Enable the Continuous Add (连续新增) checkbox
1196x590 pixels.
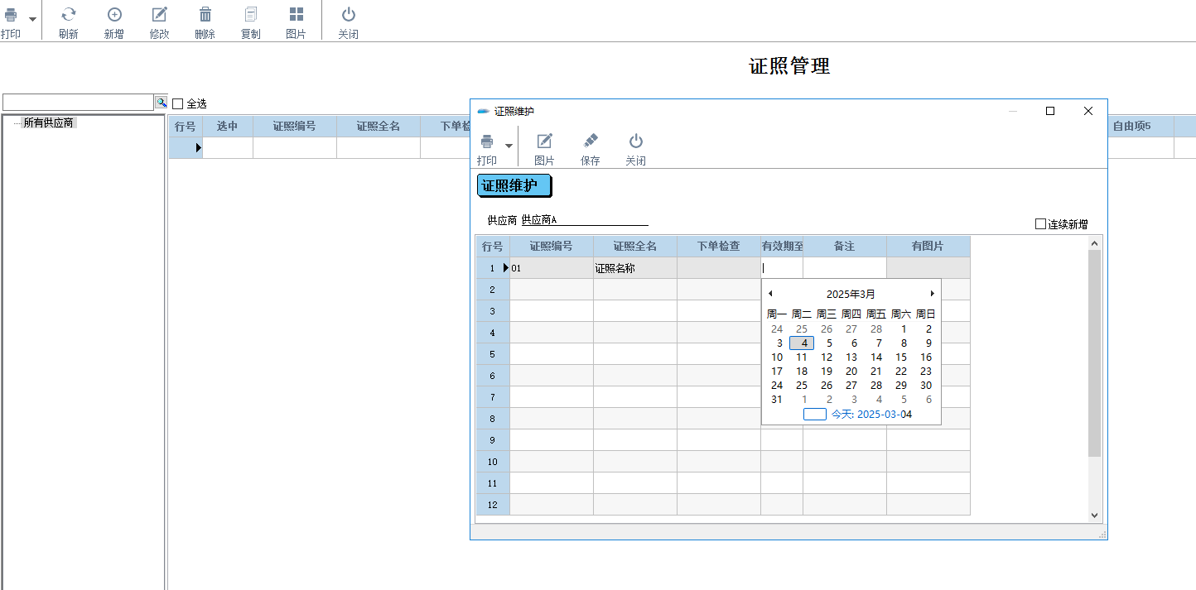(x=1041, y=224)
